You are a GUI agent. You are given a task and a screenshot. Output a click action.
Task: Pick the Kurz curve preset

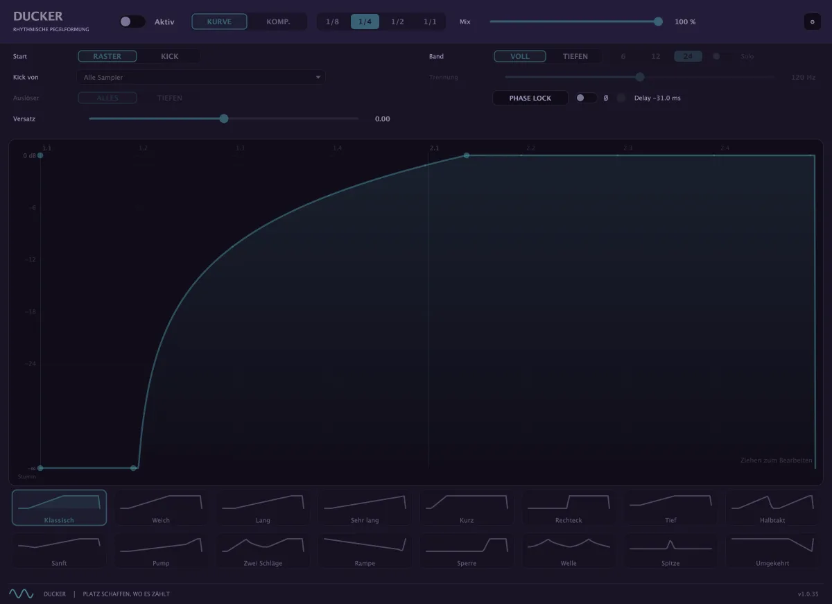467,508
